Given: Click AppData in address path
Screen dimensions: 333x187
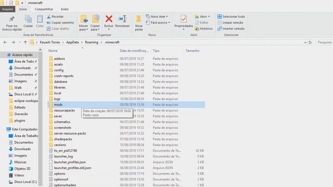Looking at the screenshot, I should pyautogui.click(x=72, y=43).
